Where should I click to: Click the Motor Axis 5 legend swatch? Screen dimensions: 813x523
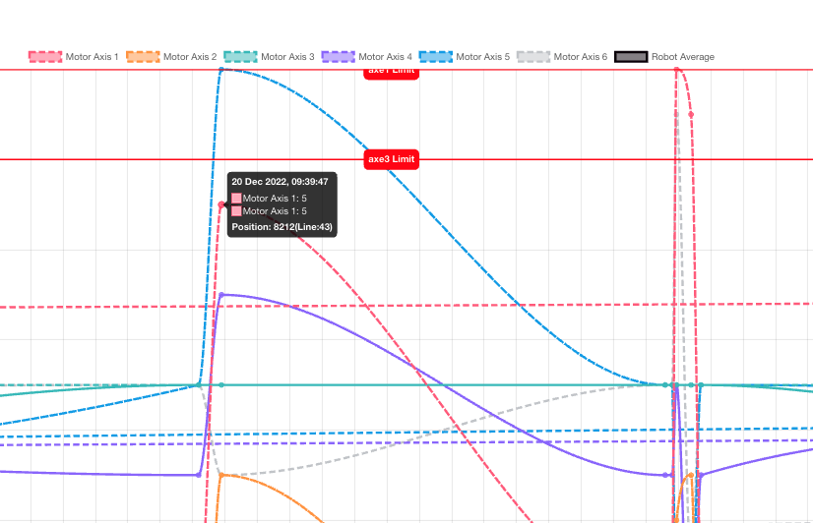435,57
